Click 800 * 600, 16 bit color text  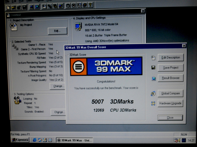(x=98, y=30)
